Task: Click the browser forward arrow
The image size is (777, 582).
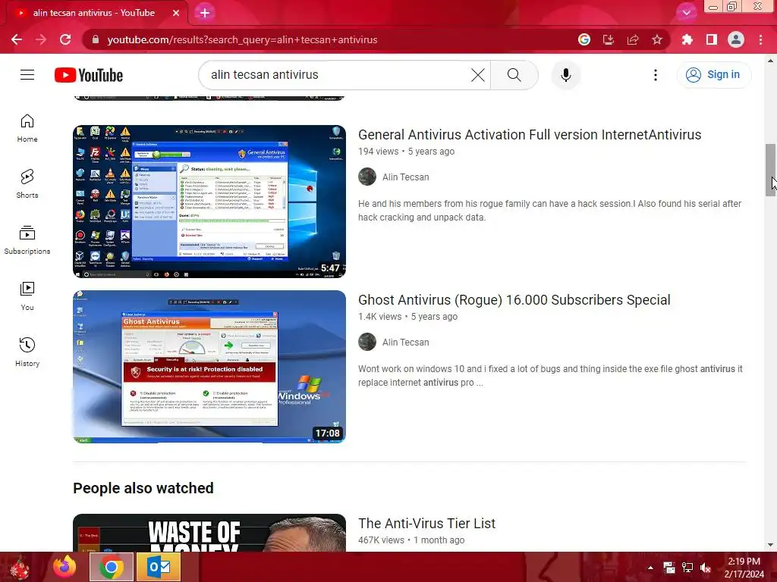Action: (41, 39)
